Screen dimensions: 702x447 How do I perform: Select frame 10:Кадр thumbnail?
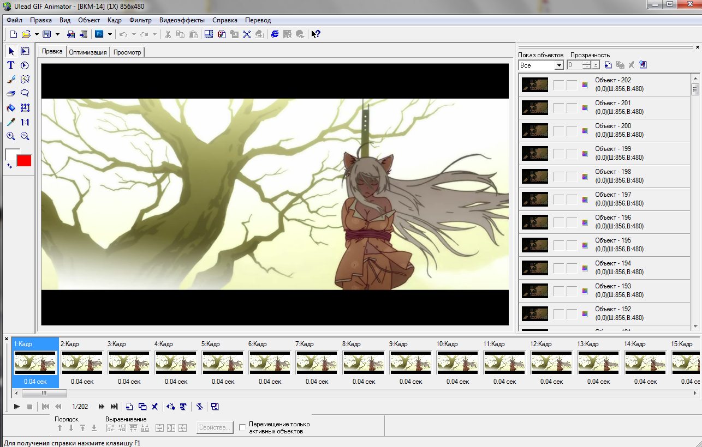[x=457, y=362]
